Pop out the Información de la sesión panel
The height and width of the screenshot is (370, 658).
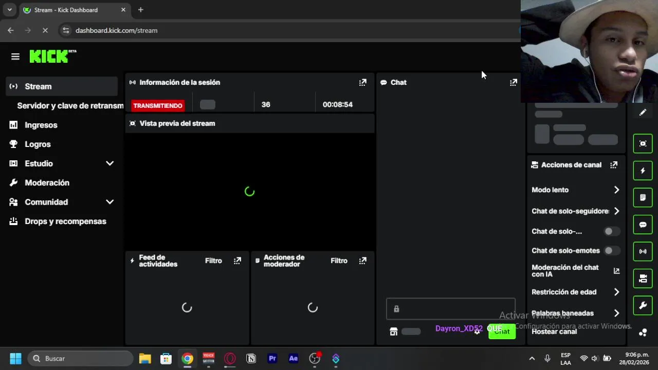(x=362, y=82)
